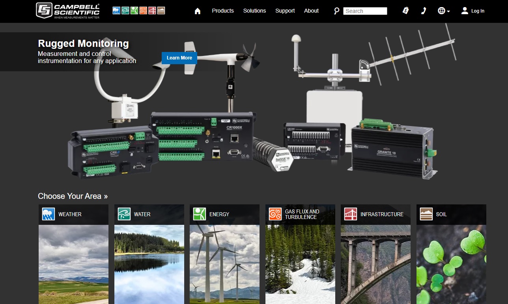Viewport: 508px width, 304px height.
Task: Open the Support menu
Action: (x=285, y=11)
